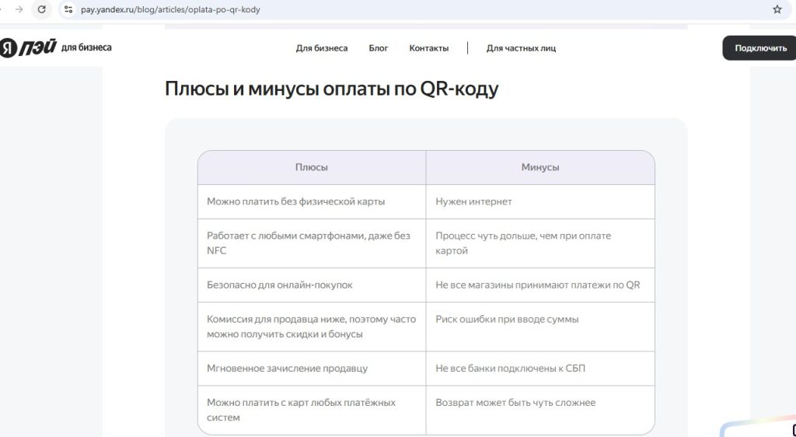Reload the page with the refresh icon
The height and width of the screenshot is (437, 796).
tap(42, 9)
